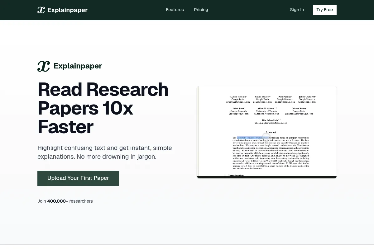Click the Explainpaper brand name in header
The height and width of the screenshot is (249, 374).
pos(67,10)
